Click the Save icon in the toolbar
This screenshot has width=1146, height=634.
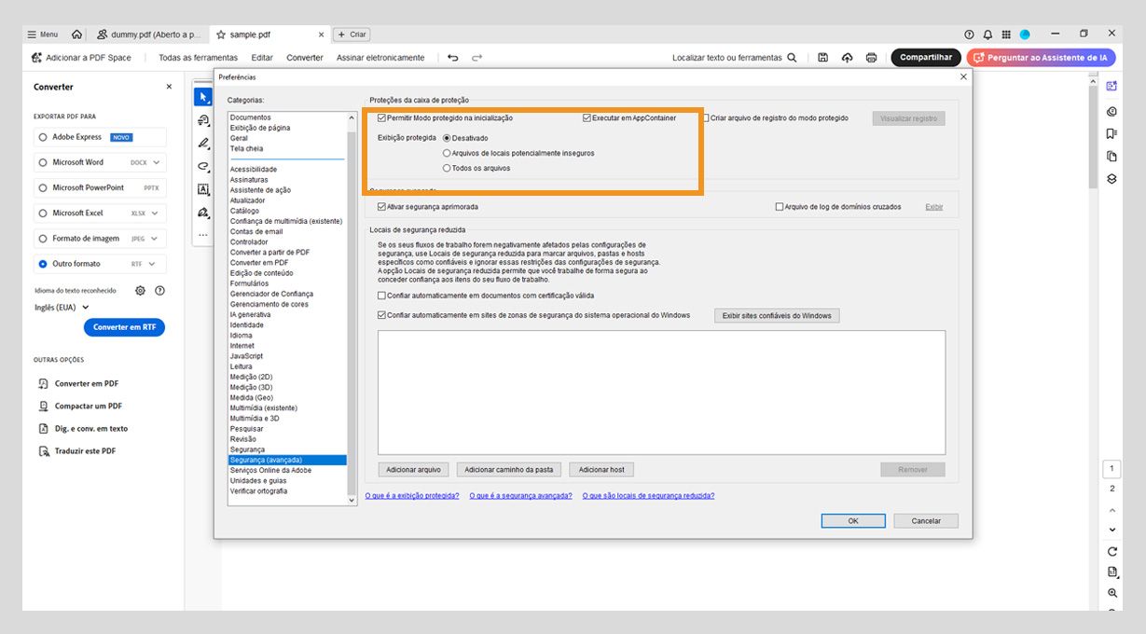822,57
